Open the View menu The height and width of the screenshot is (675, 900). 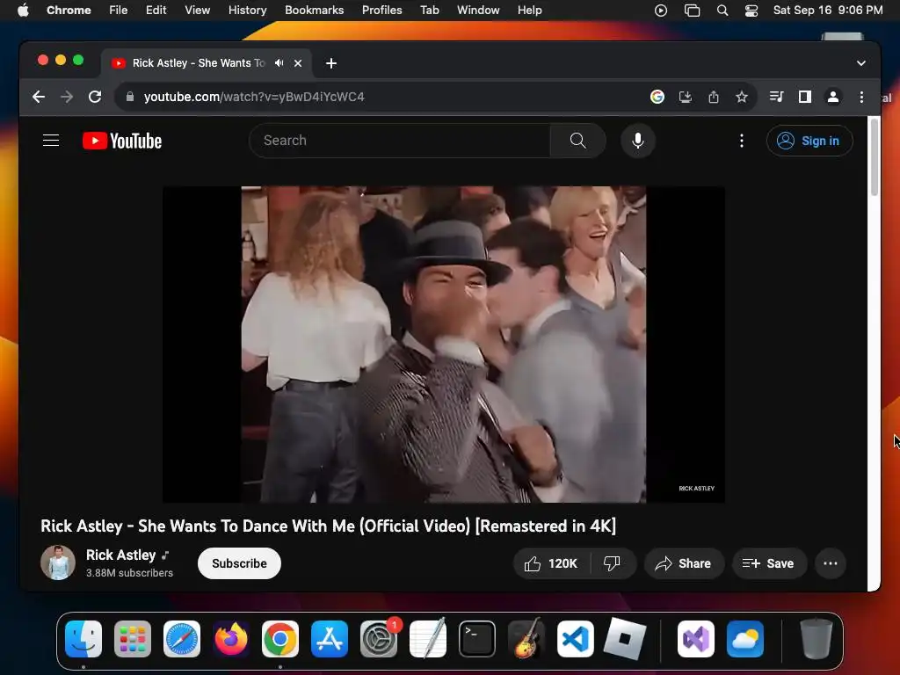(x=198, y=11)
